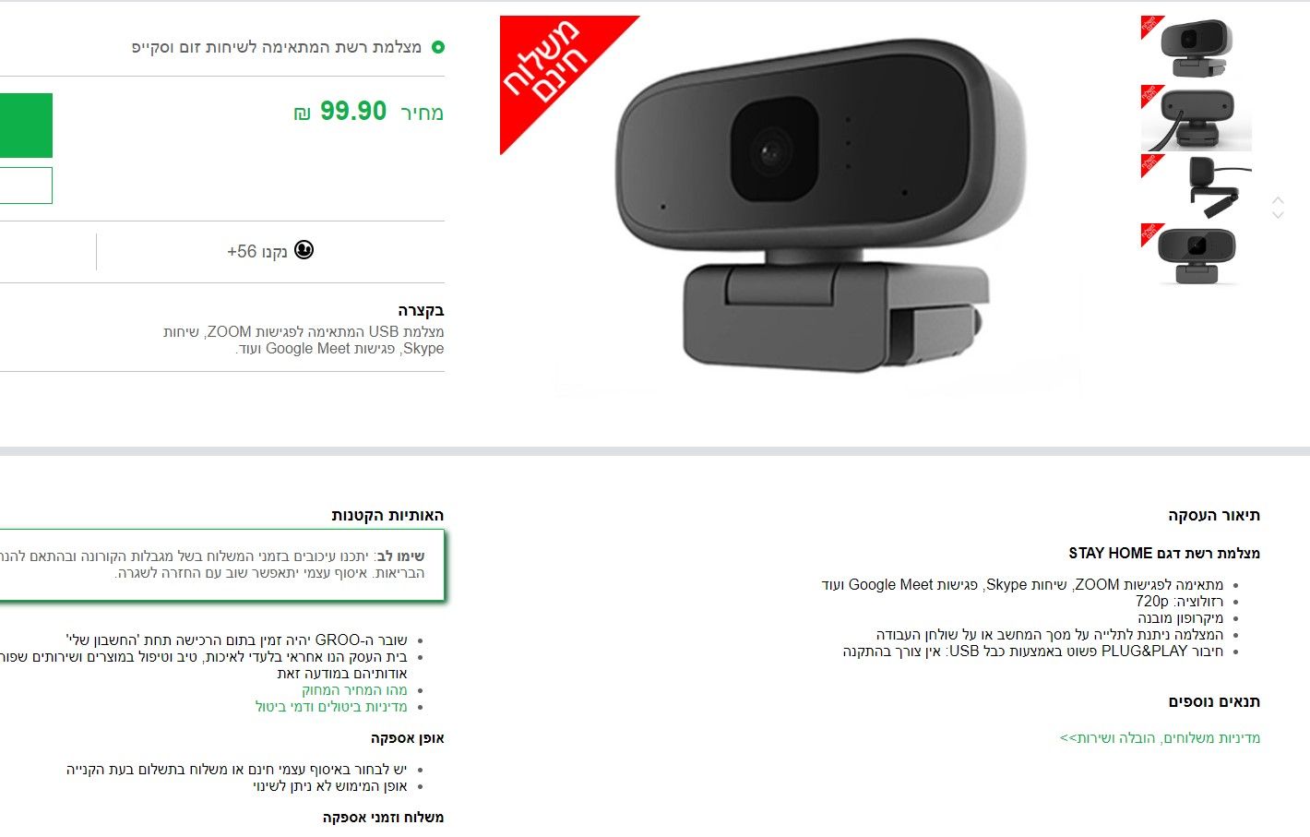The height and width of the screenshot is (837, 1310).
Task: Open the מדיניות משלוחים, הובלה ושירות link
Action: point(1160,738)
